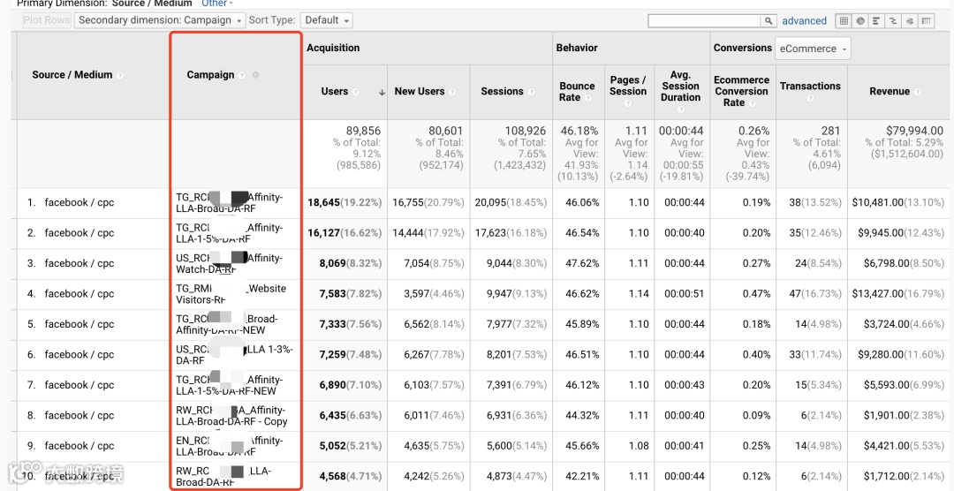The height and width of the screenshot is (491, 954).
Task: Click the 00:00:51 session duration value
Action: click(x=684, y=294)
